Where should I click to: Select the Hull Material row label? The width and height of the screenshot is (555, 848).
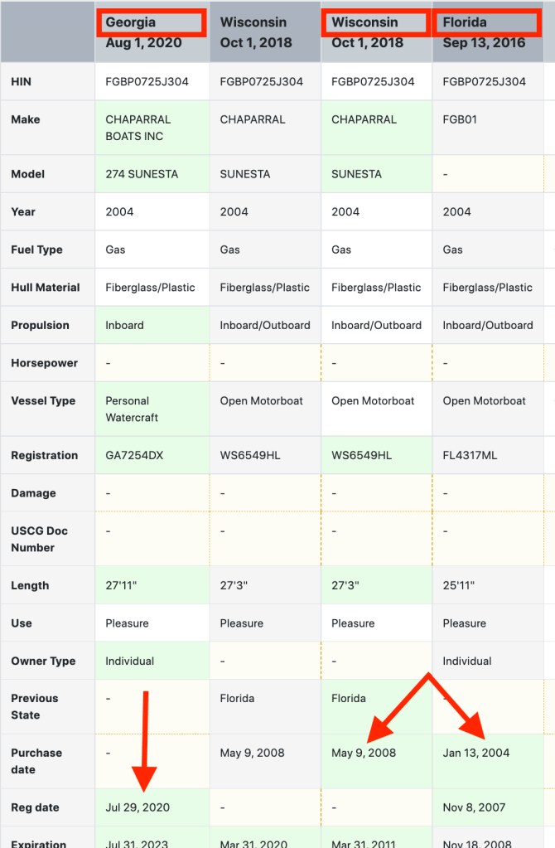click(46, 288)
